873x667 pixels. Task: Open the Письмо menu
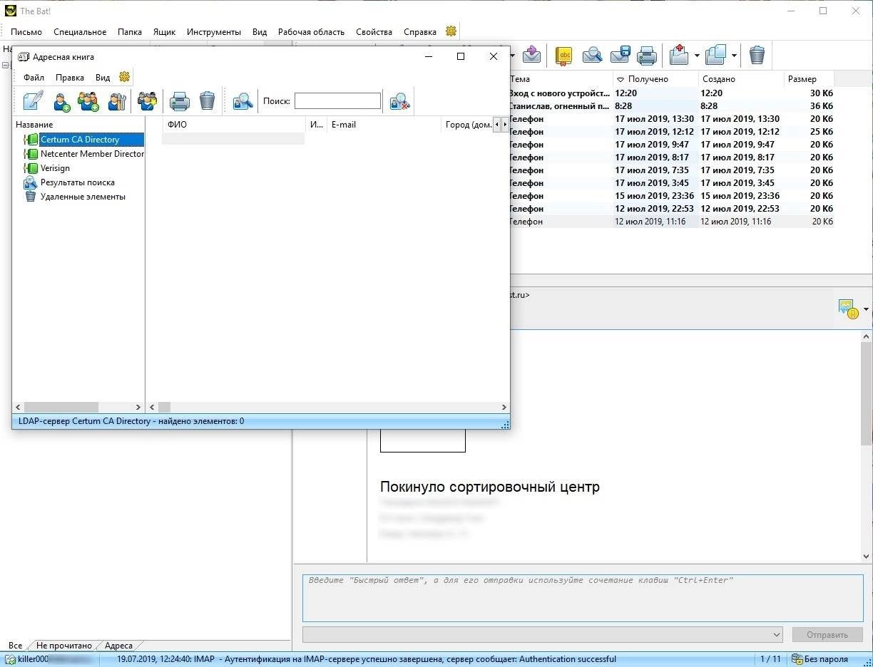coord(26,31)
